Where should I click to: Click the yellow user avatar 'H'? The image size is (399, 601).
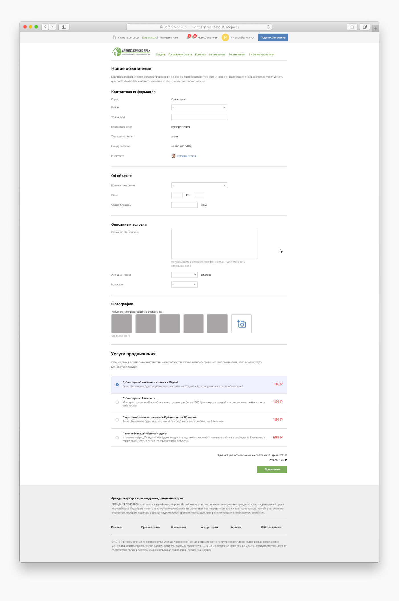coord(225,37)
